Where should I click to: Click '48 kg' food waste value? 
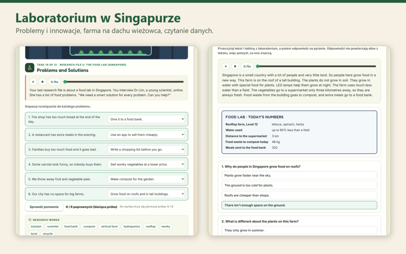[x=276, y=142]
